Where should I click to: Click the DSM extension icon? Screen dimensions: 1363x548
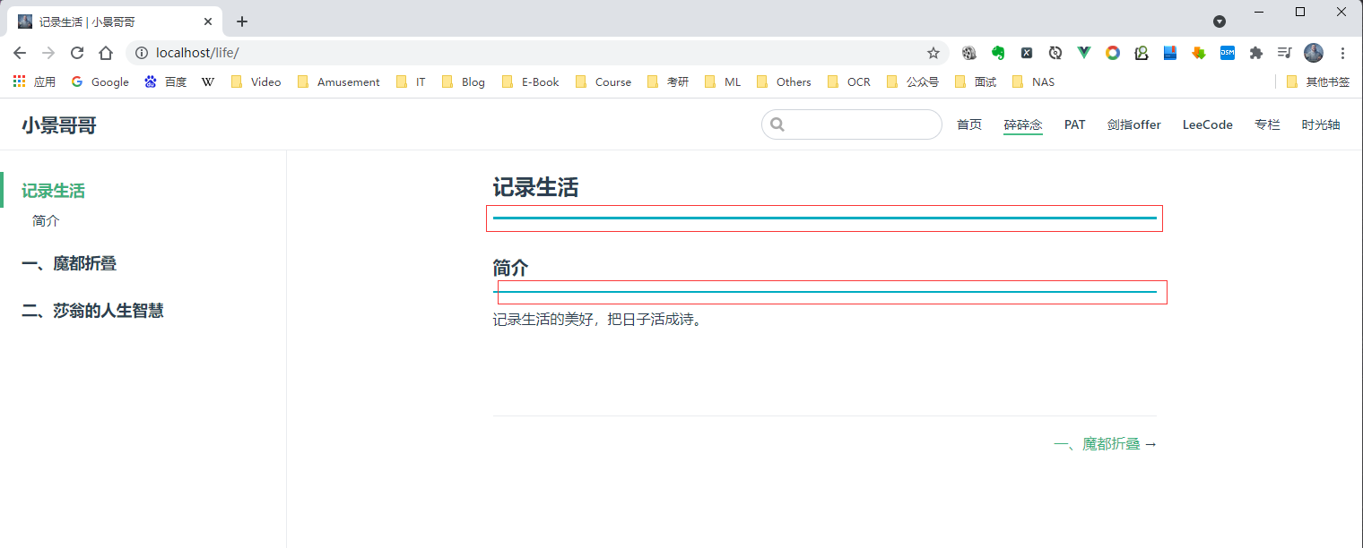click(1227, 53)
